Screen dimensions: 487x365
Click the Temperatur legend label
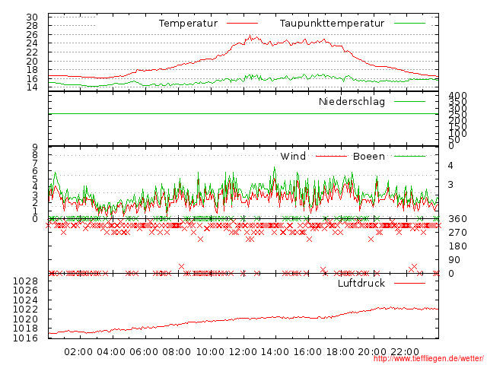pos(188,24)
